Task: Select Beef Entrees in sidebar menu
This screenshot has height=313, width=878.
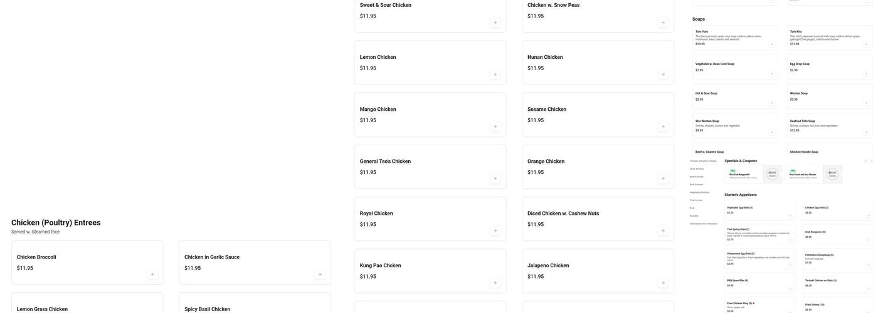Action: [x=697, y=177]
